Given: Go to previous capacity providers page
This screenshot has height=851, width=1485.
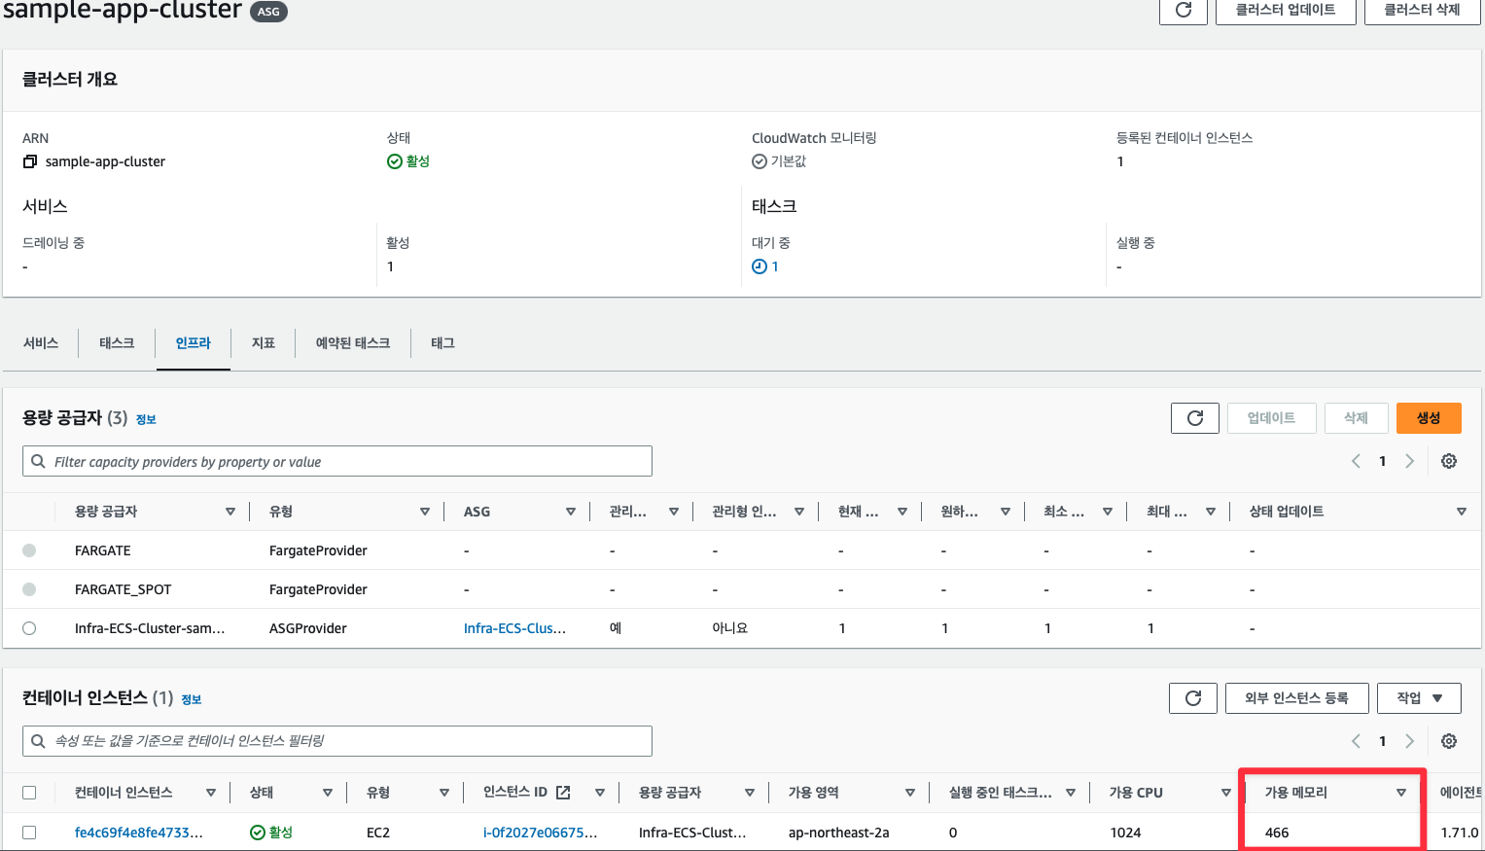Looking at the screenshot, I should pos(1356,461).
